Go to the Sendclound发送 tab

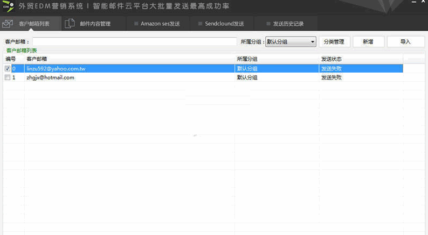coord(222,24)
